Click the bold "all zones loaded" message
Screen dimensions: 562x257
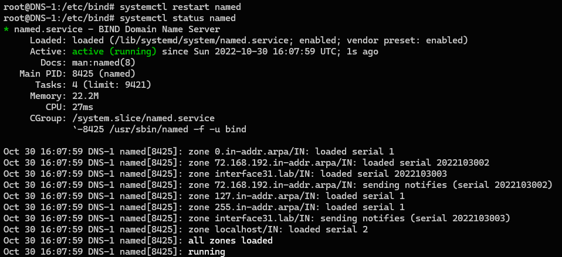coord(231,241)
